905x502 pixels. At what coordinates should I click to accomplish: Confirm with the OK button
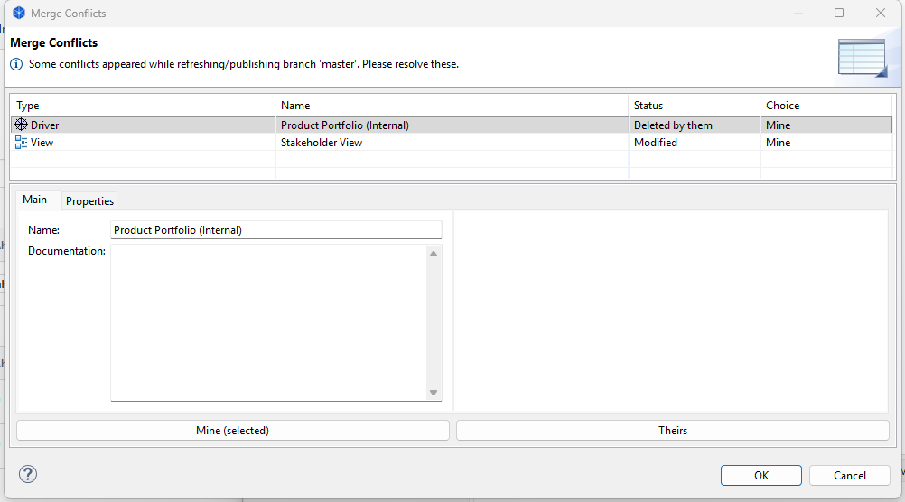760,475
